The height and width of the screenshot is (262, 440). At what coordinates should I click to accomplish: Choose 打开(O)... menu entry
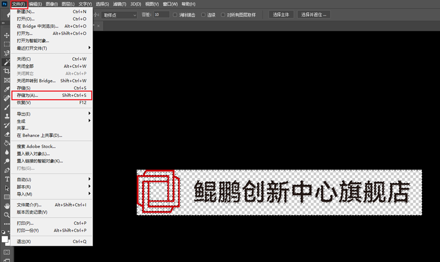pos(51,19)
